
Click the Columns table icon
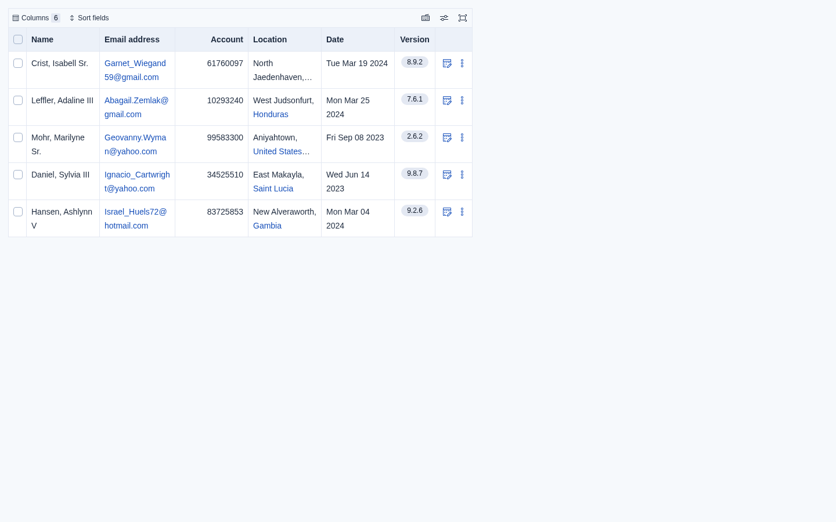pyautogui.click(x=16, y=18)
